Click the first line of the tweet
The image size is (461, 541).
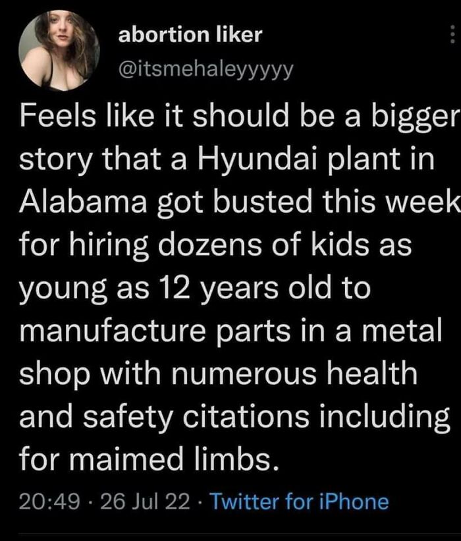pyautogui.click(x=230, y=115)
